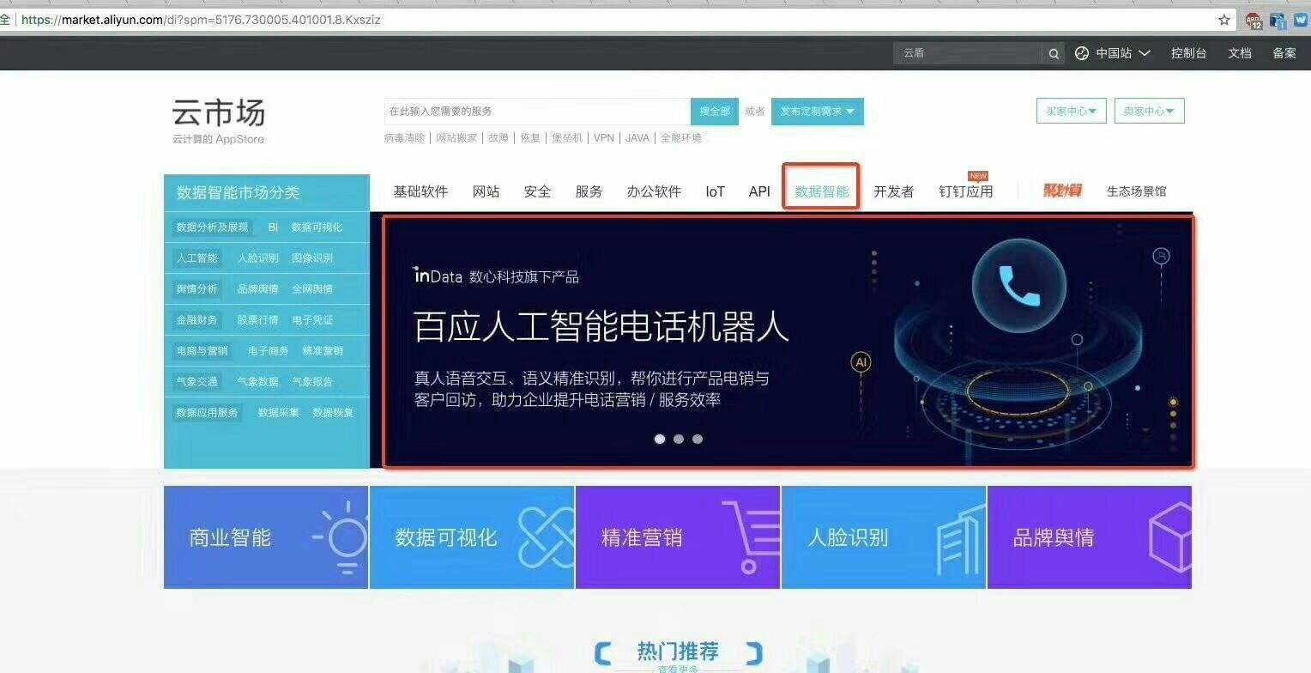This screenshot has width=1311, height=673.
Task: Open the 网站 tab
Action: pos(486,191)
